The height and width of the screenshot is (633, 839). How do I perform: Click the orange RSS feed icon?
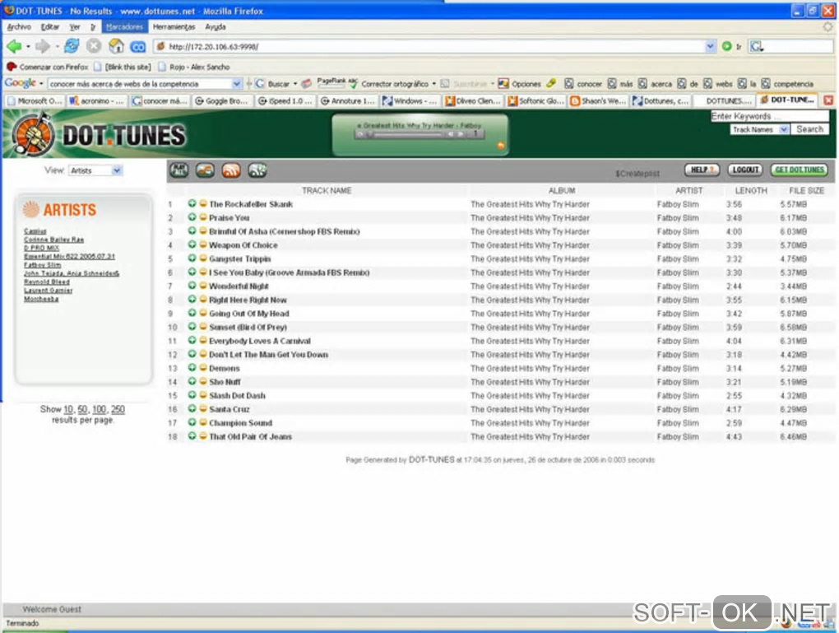pyautogui.click(x=231, y=171)
